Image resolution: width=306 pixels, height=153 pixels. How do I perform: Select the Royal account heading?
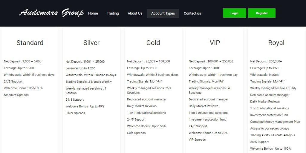[x=276, y=43]
